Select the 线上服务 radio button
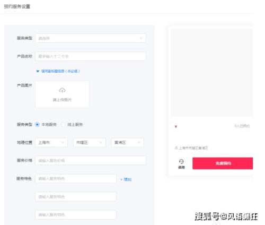Image resolution: width=265 pixels, height=225 pixels. tap(63, 125)
